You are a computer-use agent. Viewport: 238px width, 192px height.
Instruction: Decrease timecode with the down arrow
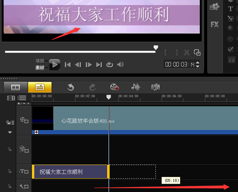click(198, 66)
